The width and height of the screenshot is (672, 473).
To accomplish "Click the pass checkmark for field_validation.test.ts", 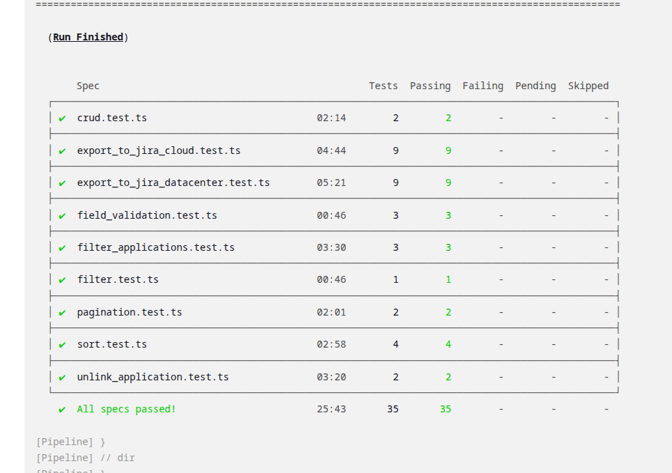I will [62, 216].
